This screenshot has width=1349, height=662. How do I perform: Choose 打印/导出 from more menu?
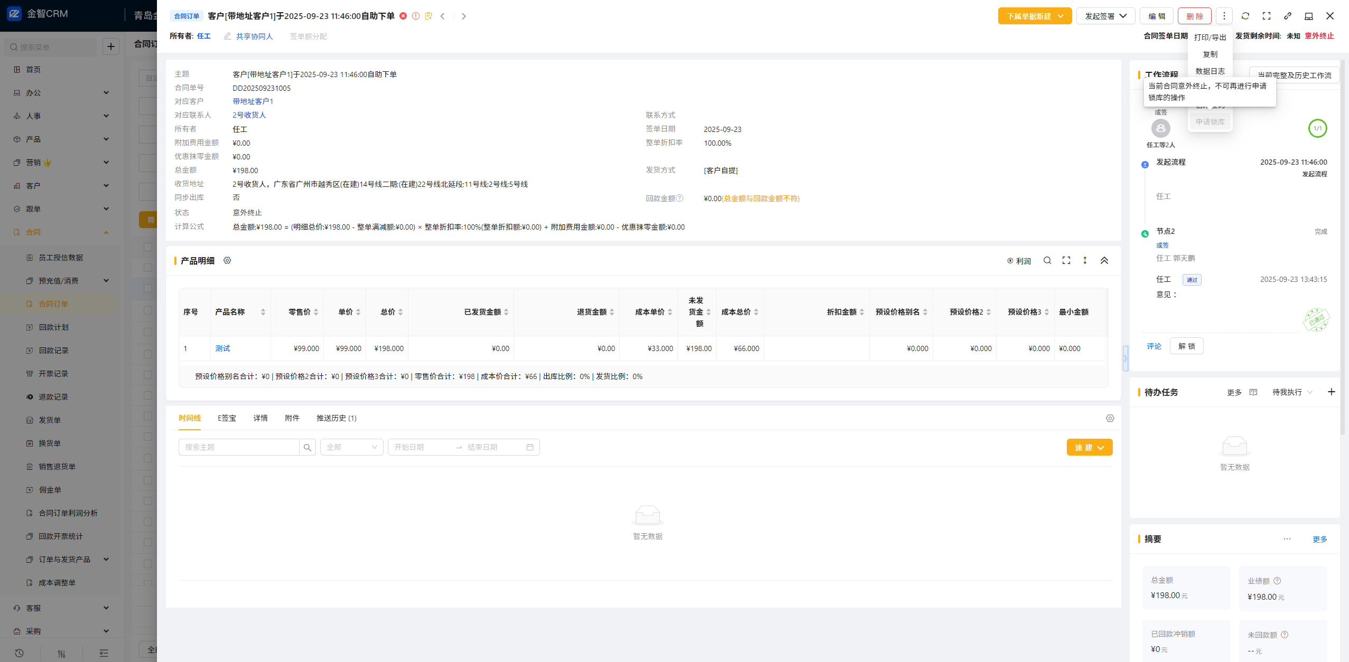pyautogui.click(x=1210, y=37)
